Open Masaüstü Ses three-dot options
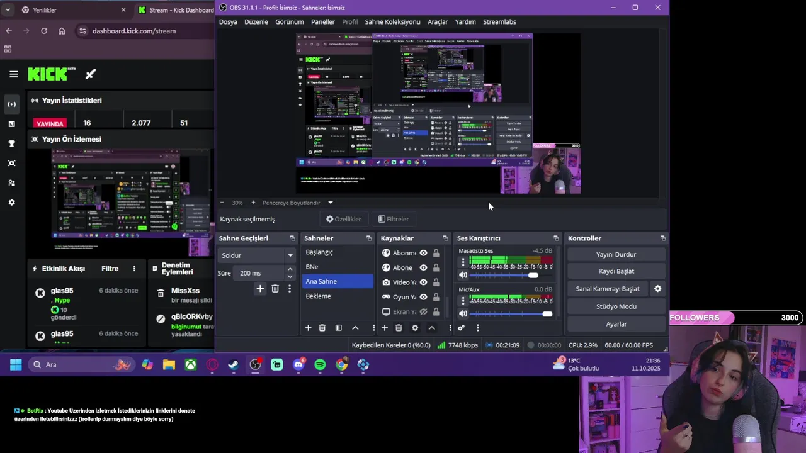 (463, 262)
